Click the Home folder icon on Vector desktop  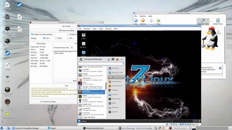pos(84,53)
